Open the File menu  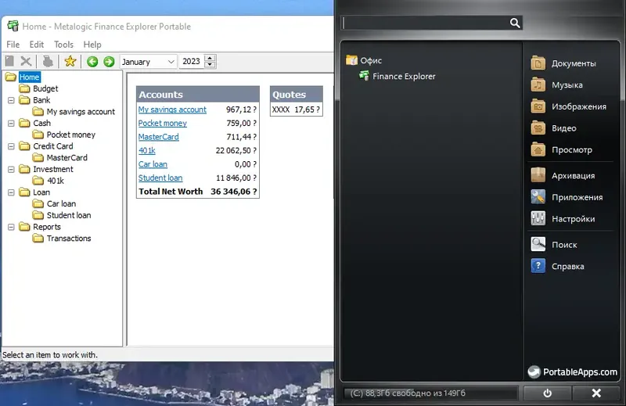(x=13, y=45)
